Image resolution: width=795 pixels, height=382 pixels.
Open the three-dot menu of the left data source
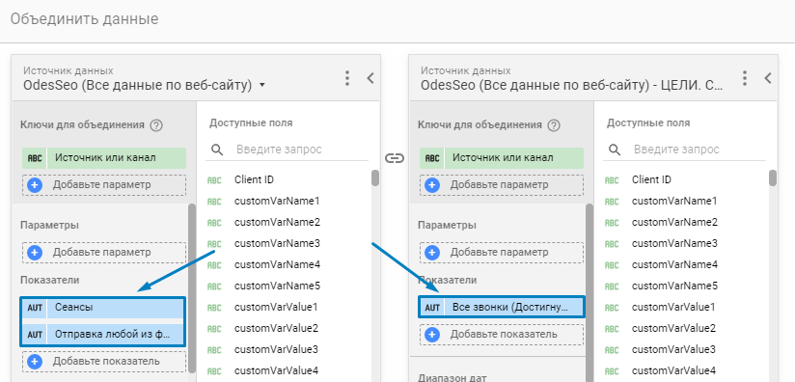pos(347,78)
